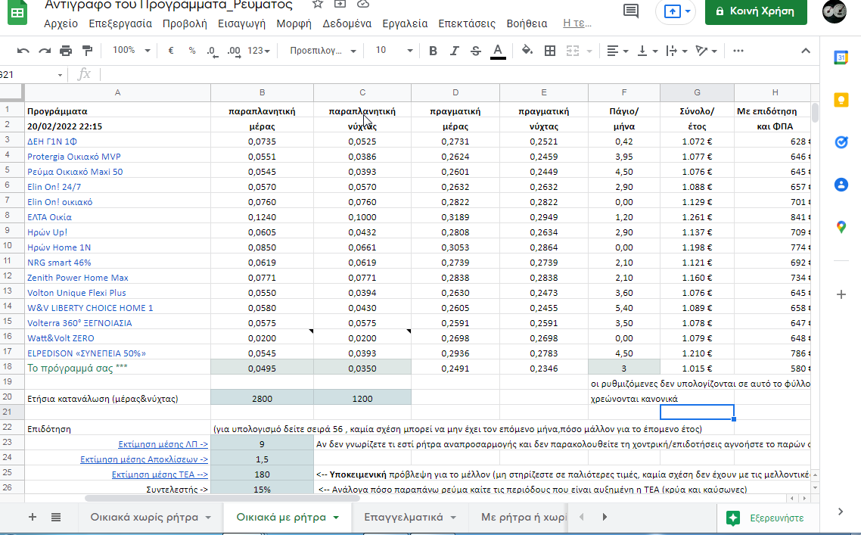Open Contacts side panel
Image resolution: width=861 pixels, height=535 pixels.
[841, 185]
